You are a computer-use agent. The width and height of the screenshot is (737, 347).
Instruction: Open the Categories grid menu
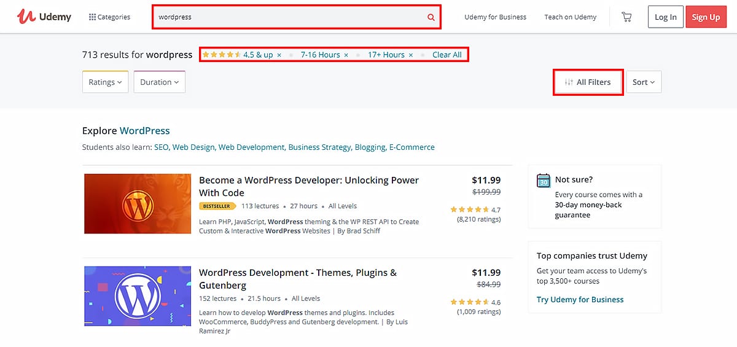[x=110, y=17]
